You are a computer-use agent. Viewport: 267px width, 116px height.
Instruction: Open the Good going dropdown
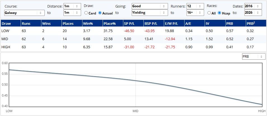[x=150, y=6]
